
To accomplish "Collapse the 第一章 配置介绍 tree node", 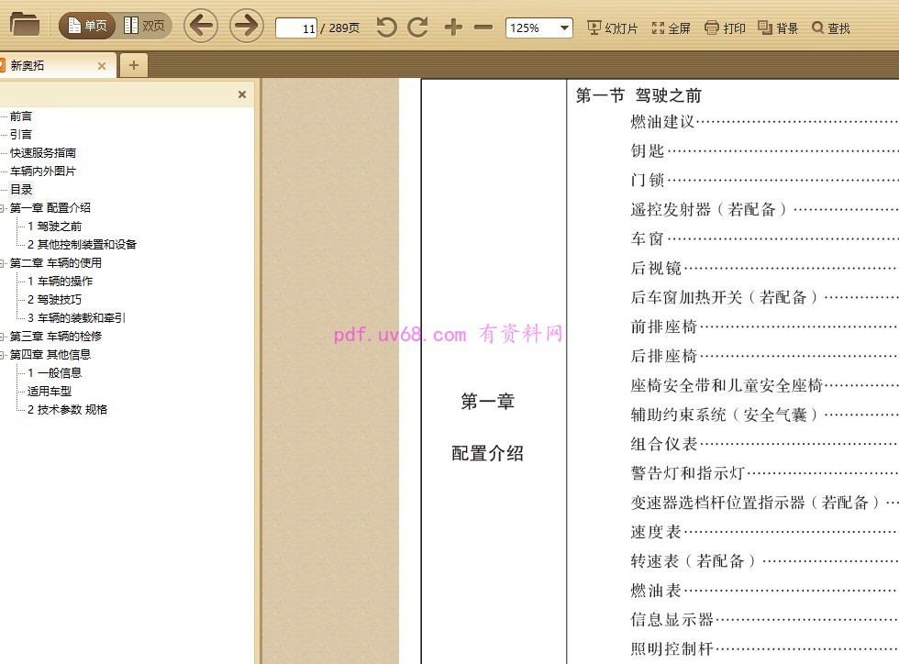I will coord(3,208).
